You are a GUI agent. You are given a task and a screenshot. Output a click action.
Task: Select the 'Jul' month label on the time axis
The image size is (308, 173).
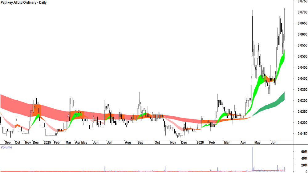[x=109, y=142]
